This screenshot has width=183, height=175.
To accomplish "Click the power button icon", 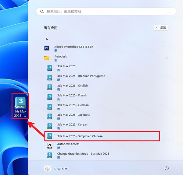I will tap(167, 168).
